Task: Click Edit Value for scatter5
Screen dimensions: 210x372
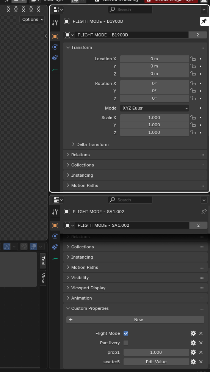Action: [x=156, y=362]
